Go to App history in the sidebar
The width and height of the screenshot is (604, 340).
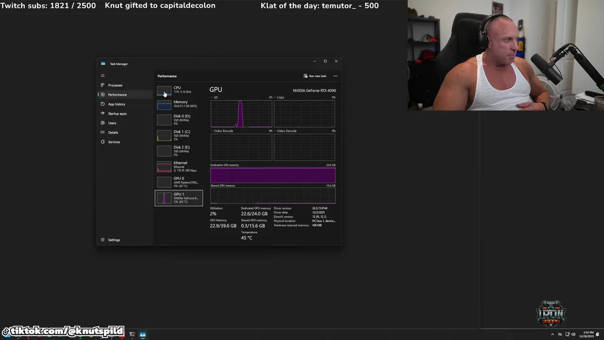click(x=125, y=104)
